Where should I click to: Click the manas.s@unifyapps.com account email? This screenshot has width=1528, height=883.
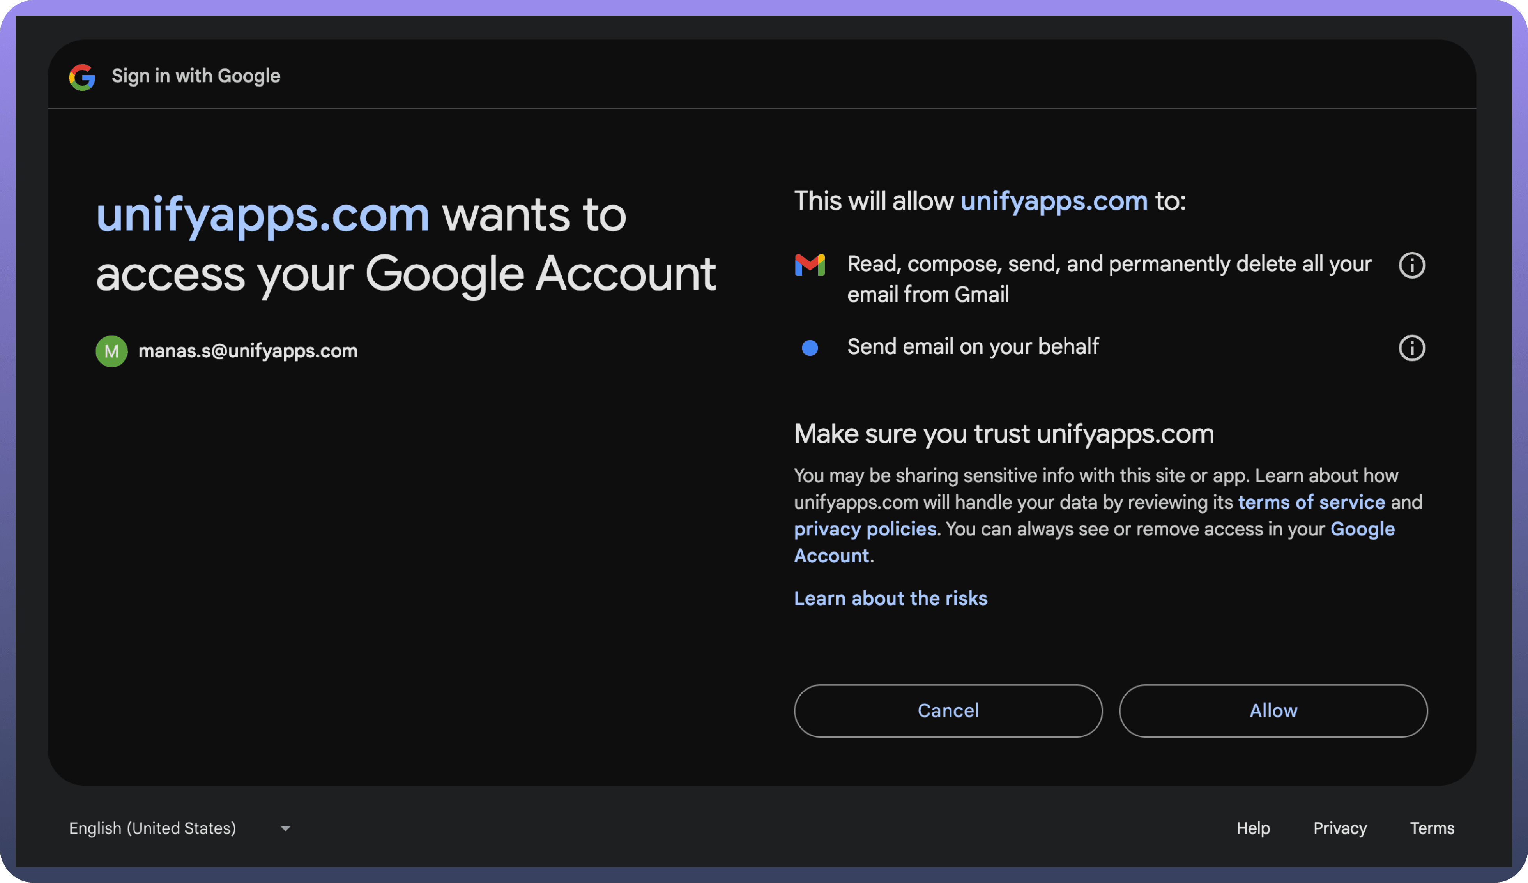tap(248, 351)
